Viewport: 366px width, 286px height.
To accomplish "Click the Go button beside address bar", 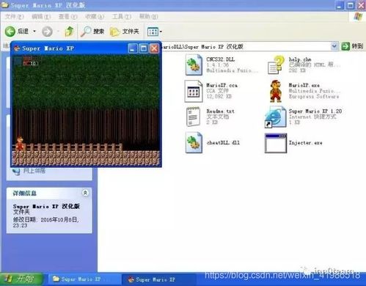I will tap(352, 46).
